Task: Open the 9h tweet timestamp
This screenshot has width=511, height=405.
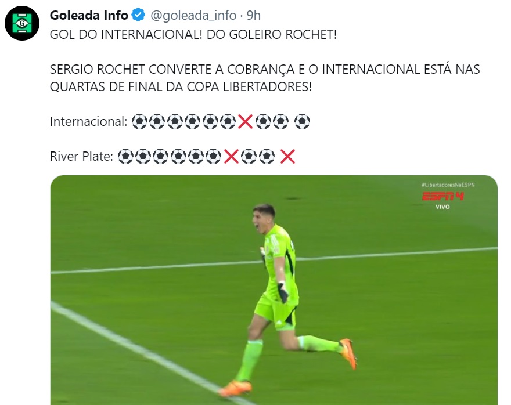Action: pos(254,15)
